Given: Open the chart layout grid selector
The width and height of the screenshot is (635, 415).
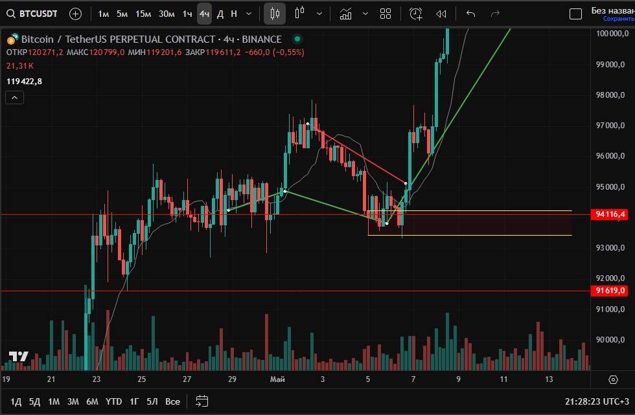Looking at the screenshot, I should coord(386,14).
